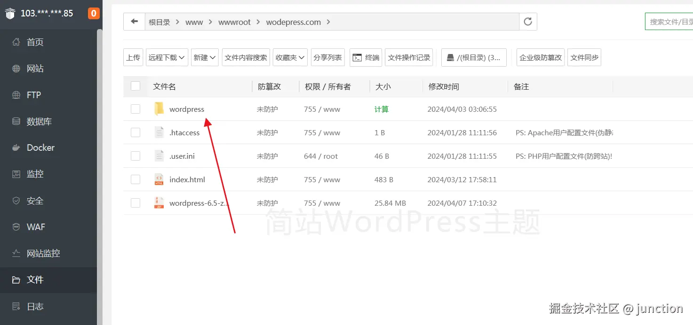Open the /(根目录) disk dropdown
The image size is (693, 325).
pos(474,57)
